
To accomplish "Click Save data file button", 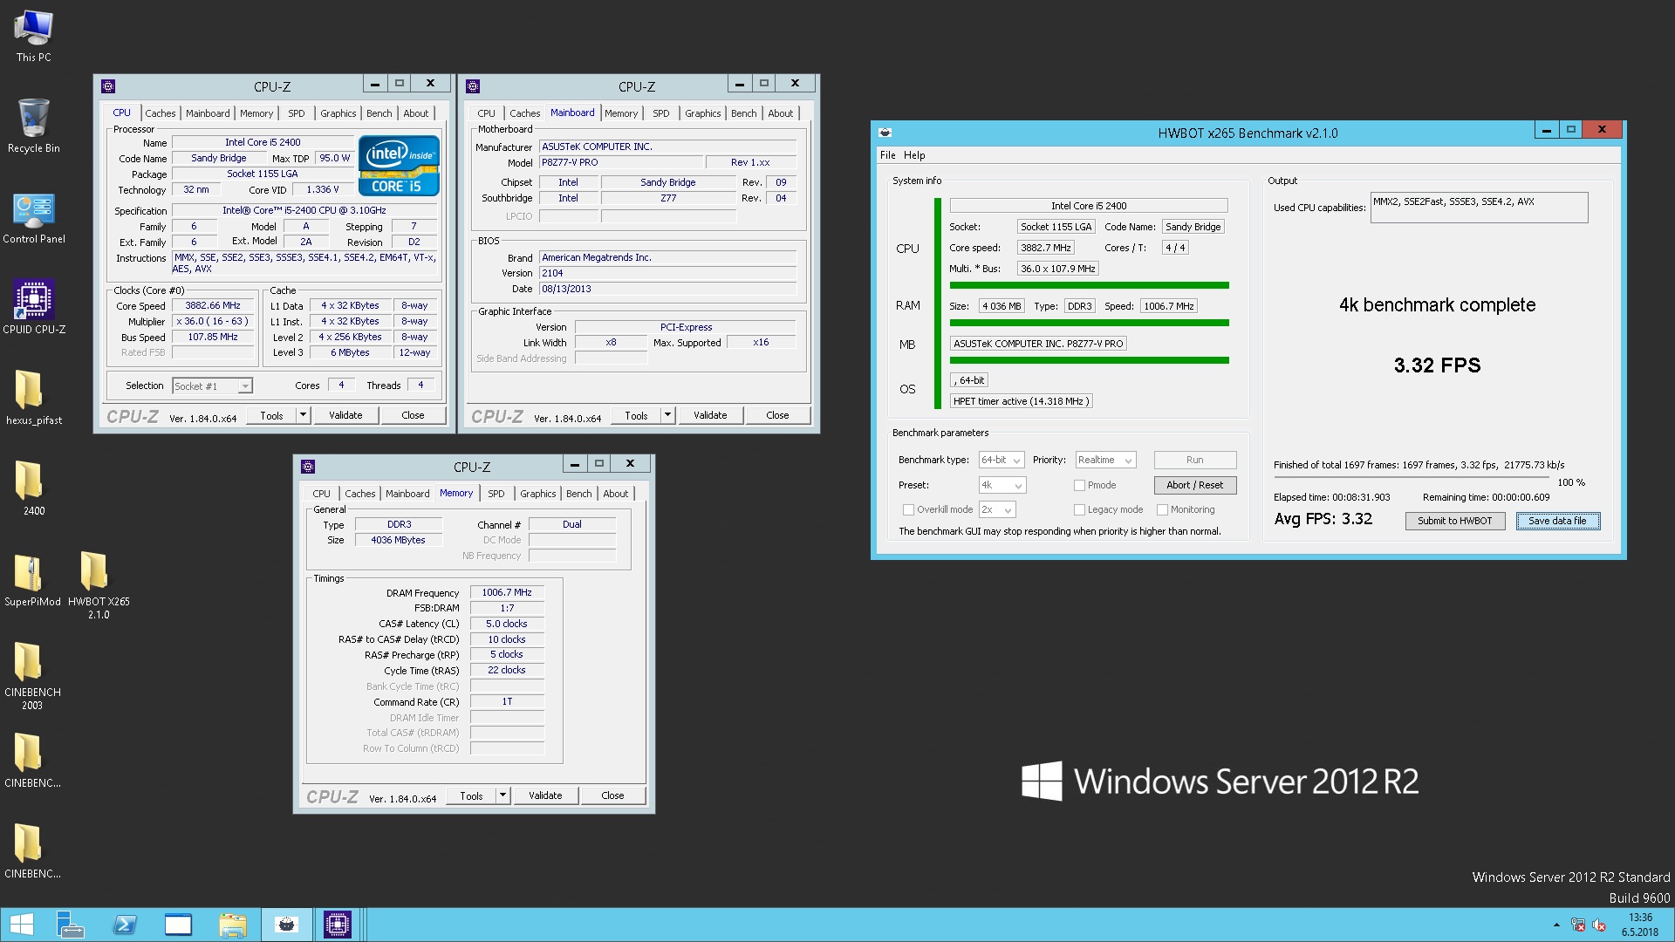I will pos(1557,522).
